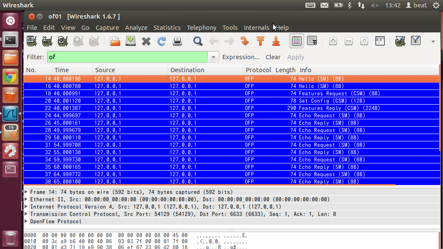Image resolution: width=443 pixels, height=249 pixels.
Task: Open the filter history dropdown arrow
Action: (213, 57)
